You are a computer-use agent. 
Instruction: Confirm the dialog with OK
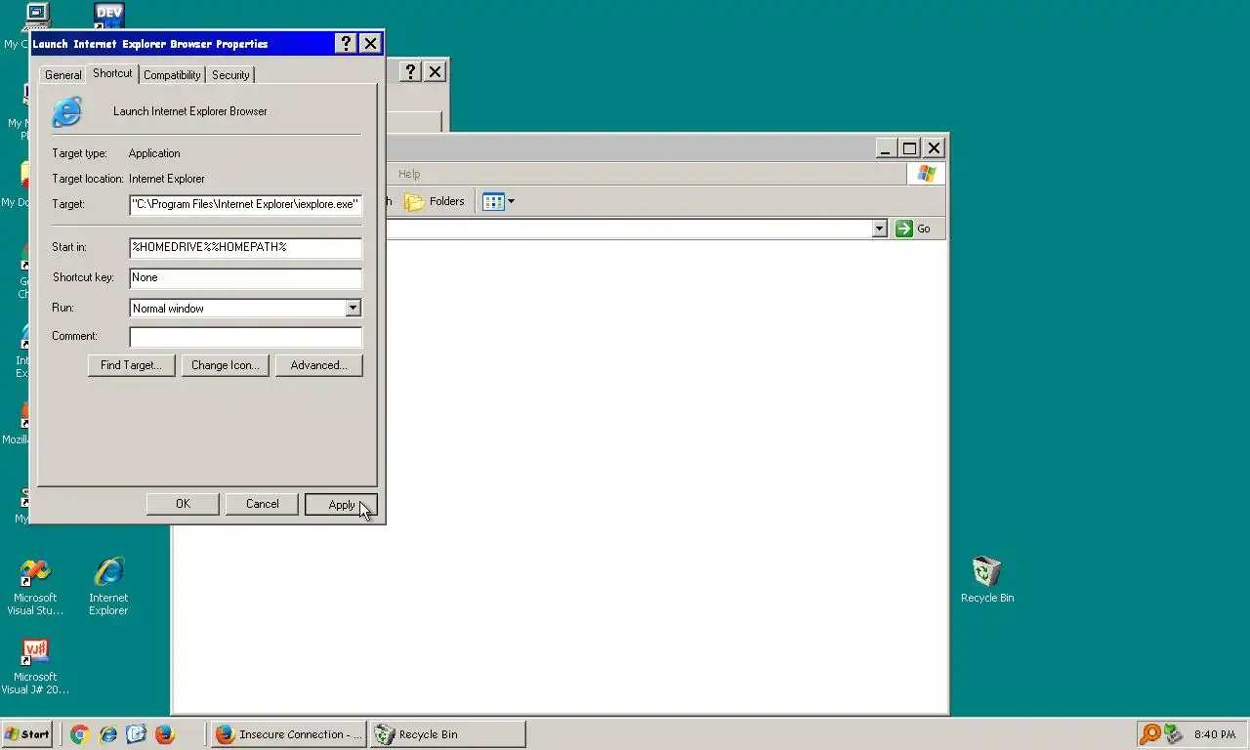(183, 504)
